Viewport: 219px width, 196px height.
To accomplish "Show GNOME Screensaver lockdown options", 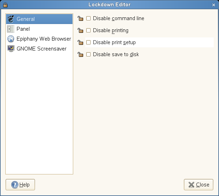I will click(41, 49).
